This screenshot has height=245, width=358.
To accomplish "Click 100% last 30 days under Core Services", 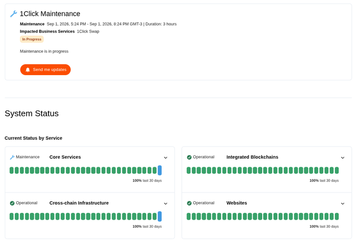I will 147,180.
